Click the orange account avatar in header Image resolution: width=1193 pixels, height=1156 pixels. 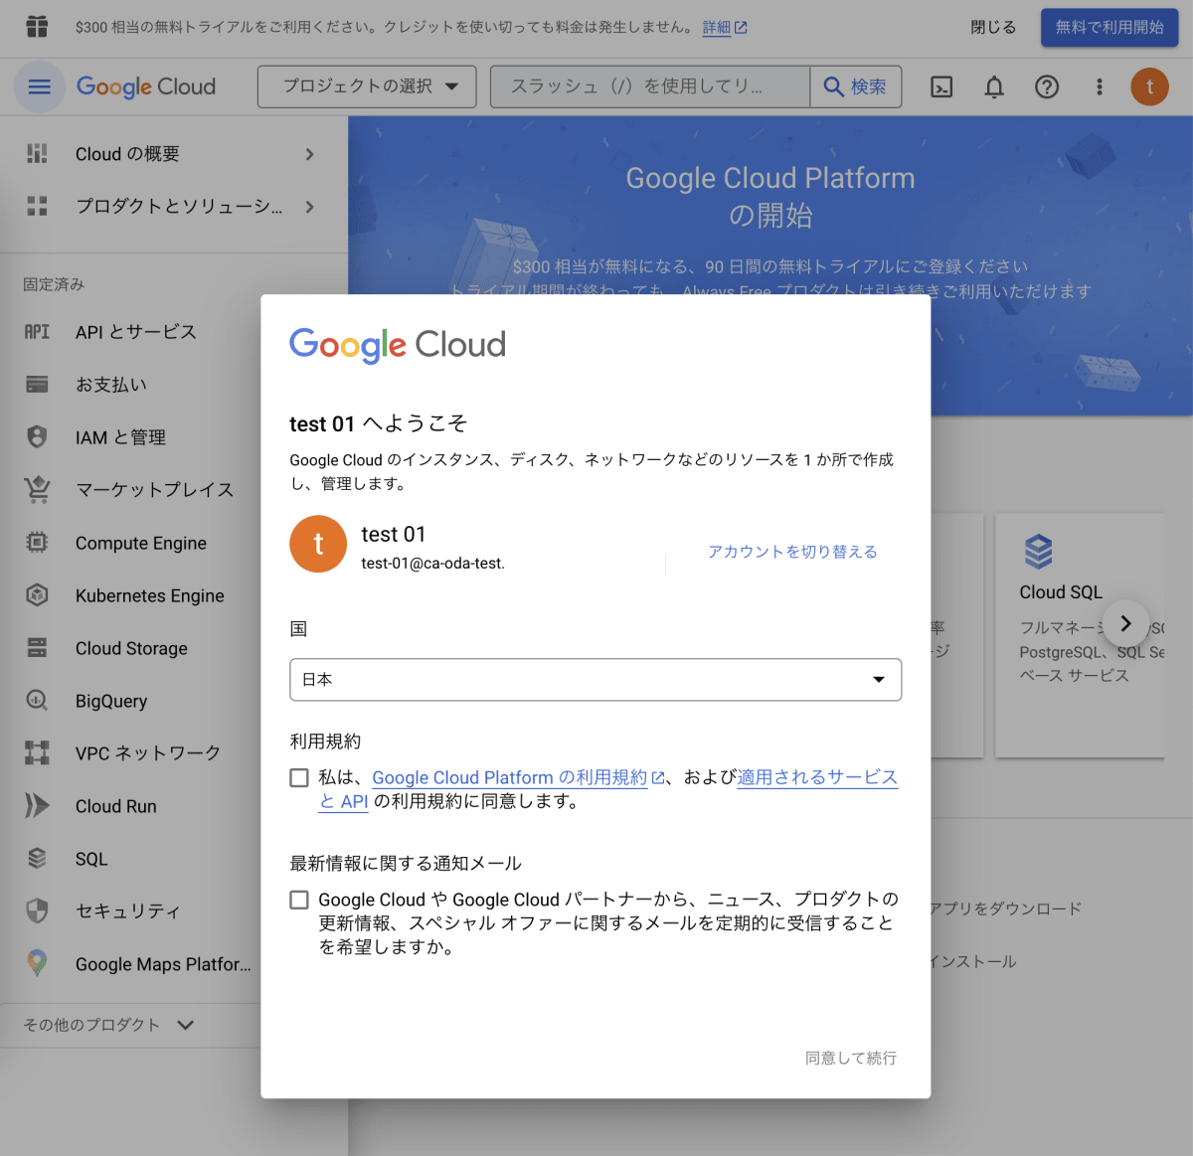tap(1150, 86)
